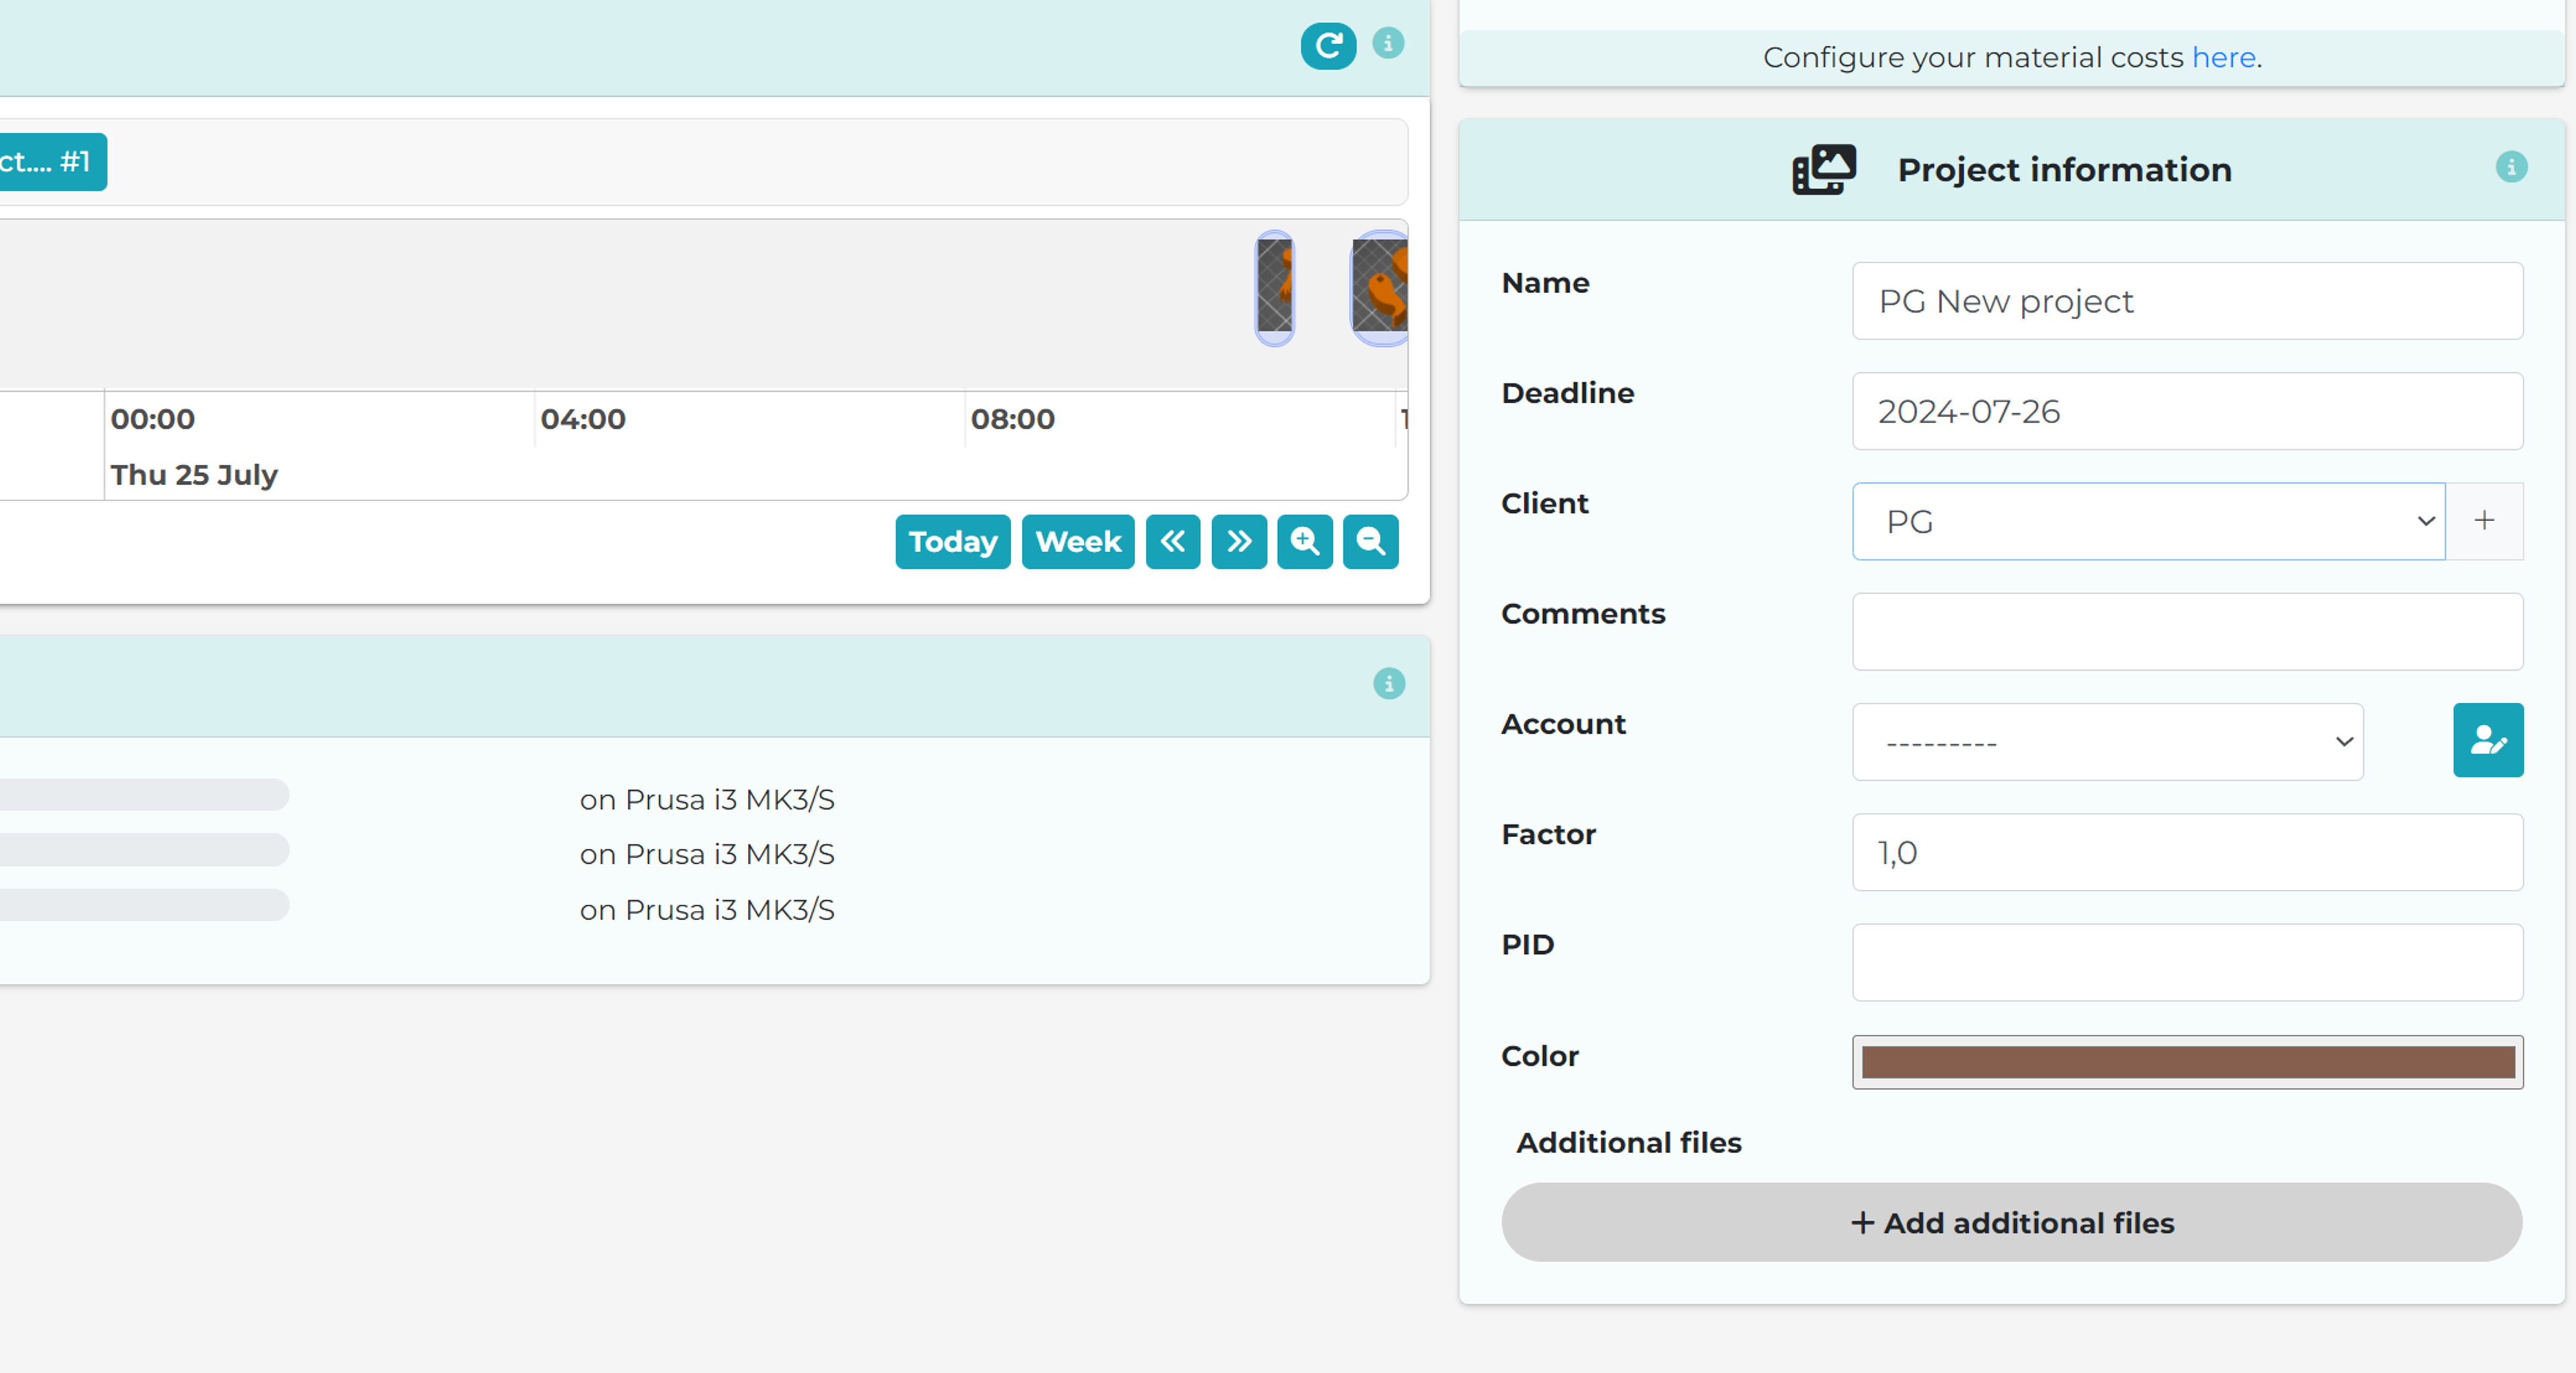Open the brown project Color picker
2576x1373 pixels.
(2187, 1061)
